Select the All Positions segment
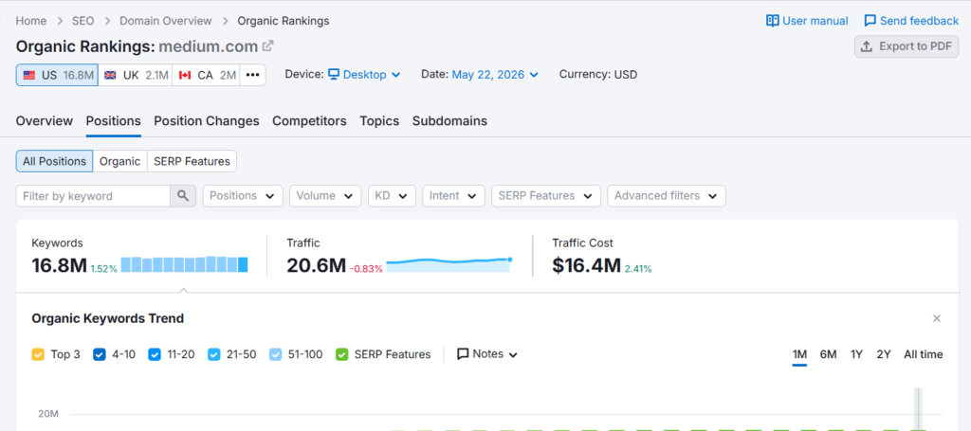Image resolution: width=971 pixels, height=431 pixels. click(x=54, y=161)
